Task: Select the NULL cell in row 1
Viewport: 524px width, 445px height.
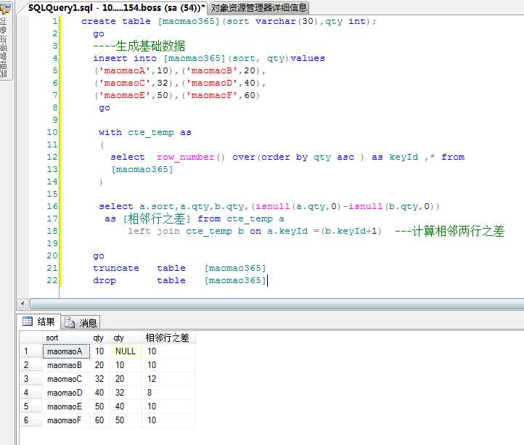Action: (x=126, y=351)
